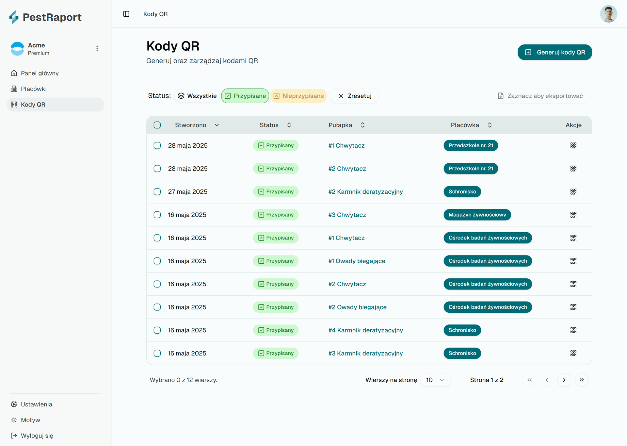The image size is (627, 446).
Task: Click the Generuj kody QR button
Action: click(555, 52)
